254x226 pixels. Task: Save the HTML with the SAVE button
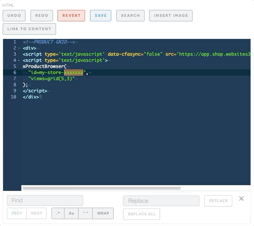coord(101,16)
